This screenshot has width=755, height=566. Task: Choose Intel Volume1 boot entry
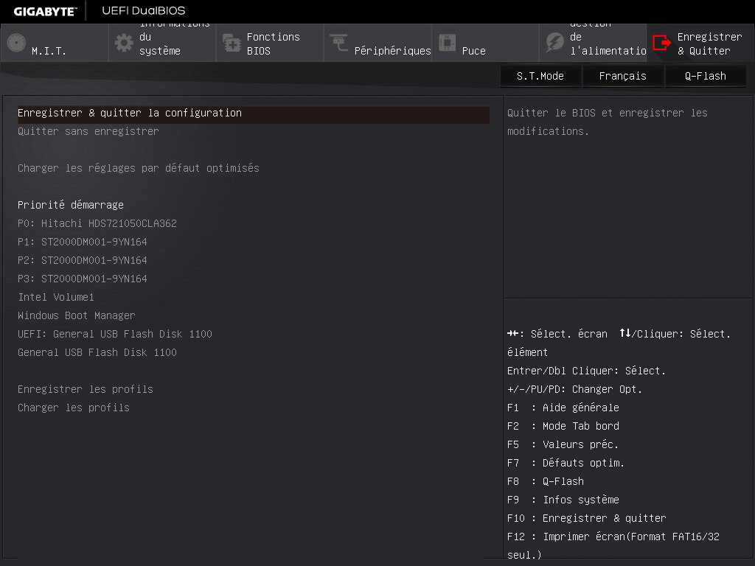pos(56,297)
